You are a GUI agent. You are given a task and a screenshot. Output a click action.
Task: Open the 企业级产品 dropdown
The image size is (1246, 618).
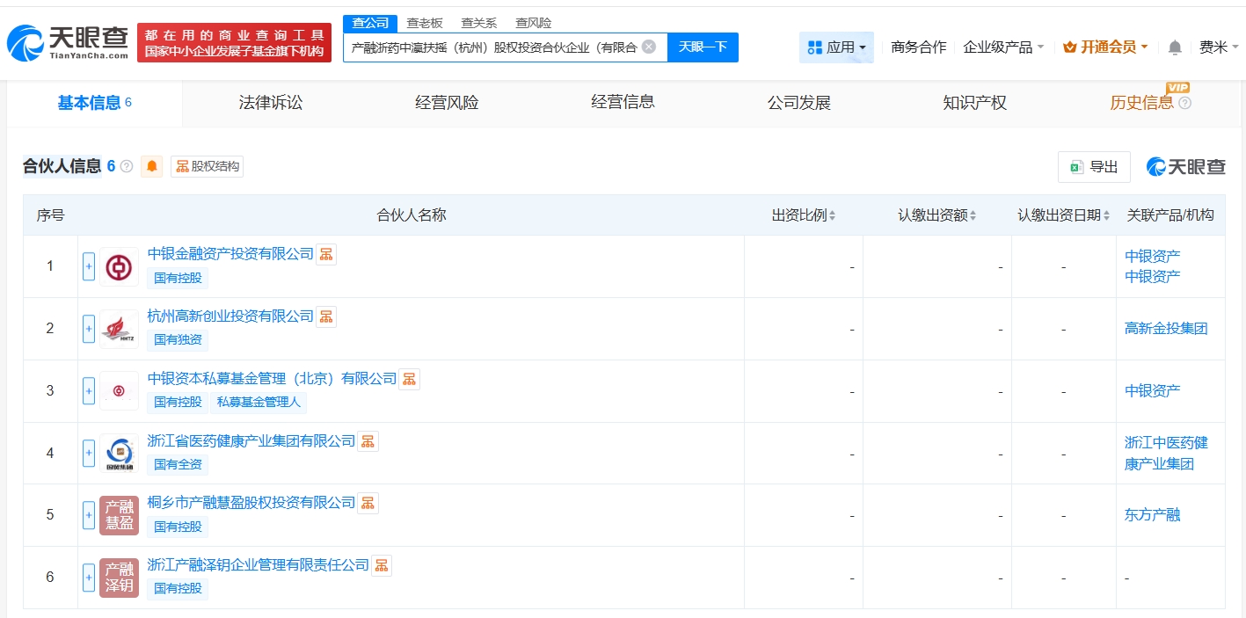pos(1003,47)
